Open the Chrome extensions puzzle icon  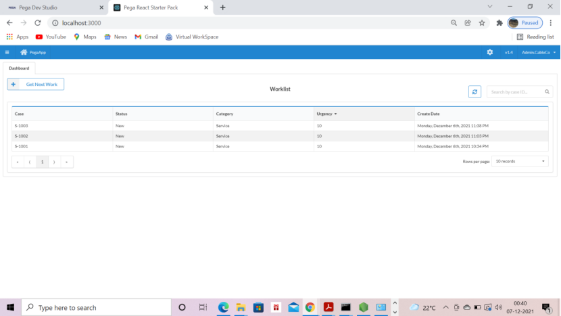tap(499, 23)
